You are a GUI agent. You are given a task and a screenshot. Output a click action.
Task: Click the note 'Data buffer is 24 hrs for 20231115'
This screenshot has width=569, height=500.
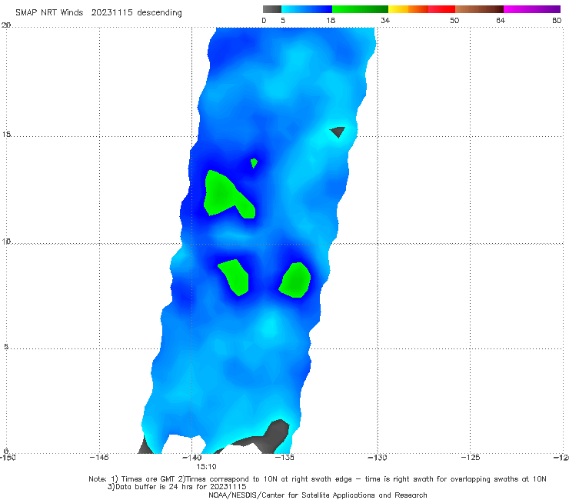[181, 487]
